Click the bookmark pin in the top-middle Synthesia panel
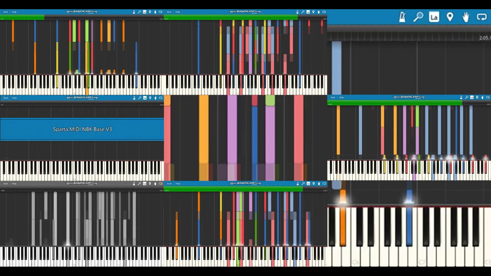This screenshot has height=276, width=491. [x=313, y=12]
